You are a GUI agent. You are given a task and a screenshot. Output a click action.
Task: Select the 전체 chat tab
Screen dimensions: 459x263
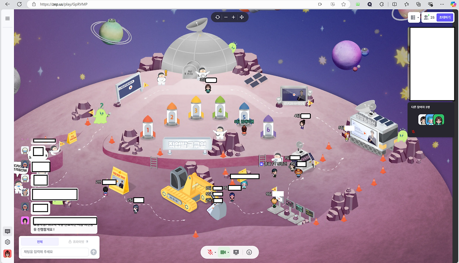pyautogui.click(x=40, y=241)
